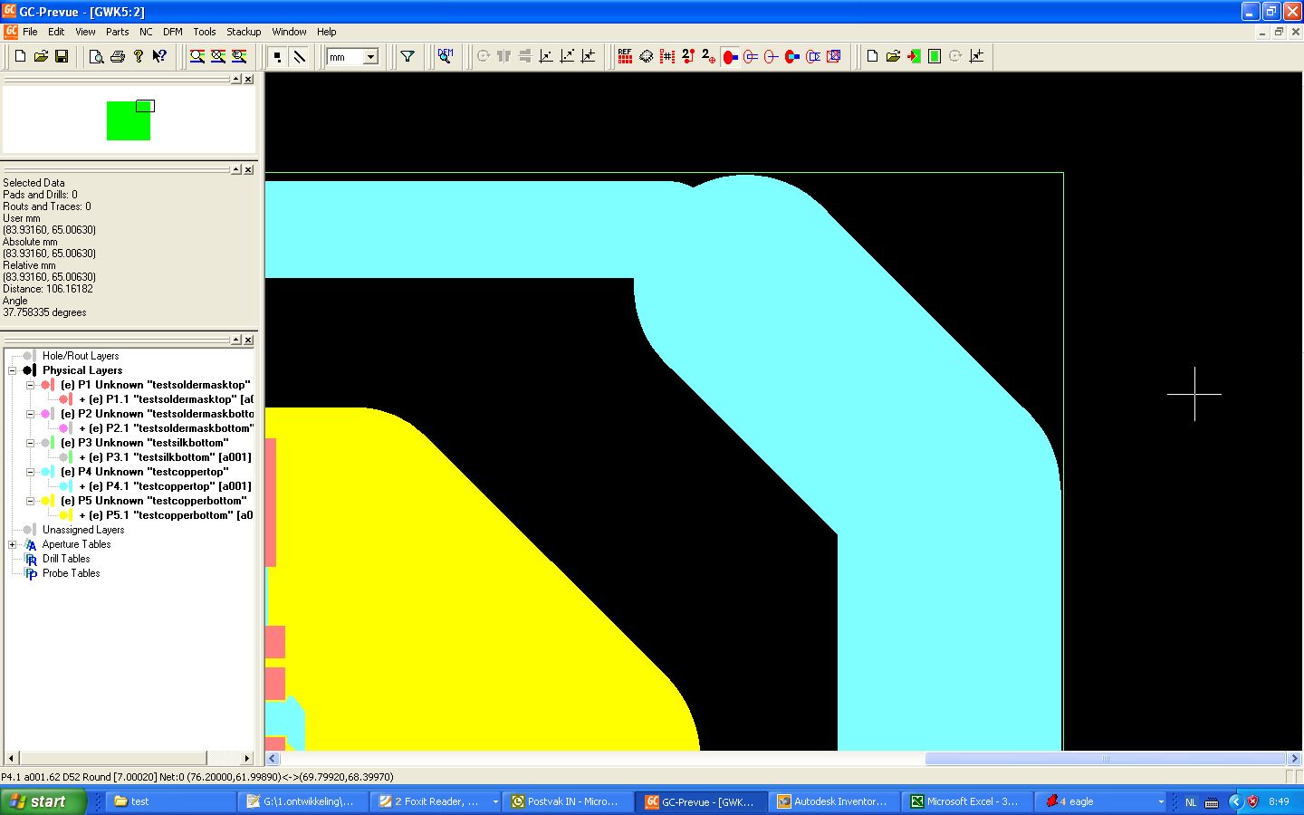Open the DFM menu
The width and height of the screenshot is (1304, 815).
[x=172, y=32]
